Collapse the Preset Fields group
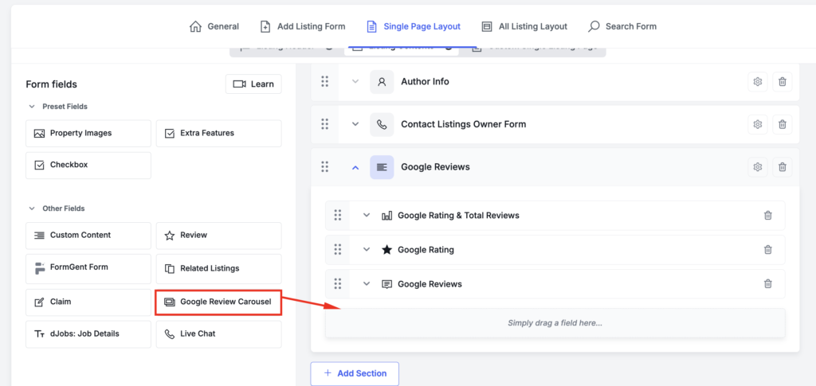816x386 pixels. [x=31, y=107]
